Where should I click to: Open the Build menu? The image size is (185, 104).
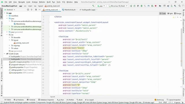pos(49,2)
